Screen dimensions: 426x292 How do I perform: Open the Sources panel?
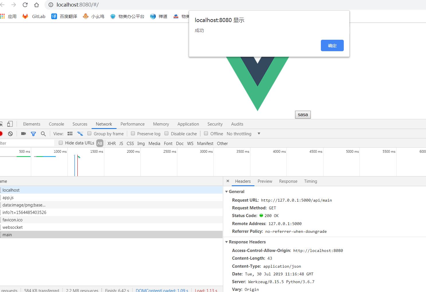(80, 124)
